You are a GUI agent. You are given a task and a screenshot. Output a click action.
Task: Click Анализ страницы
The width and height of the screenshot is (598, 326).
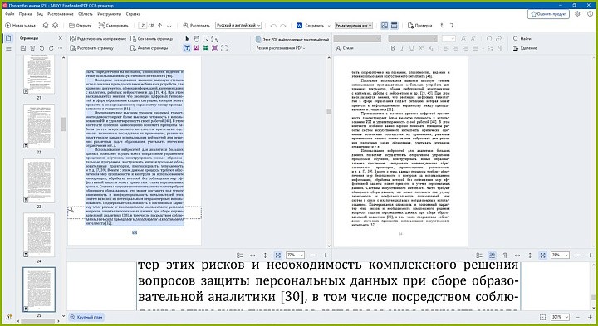[x=149, y=48]
